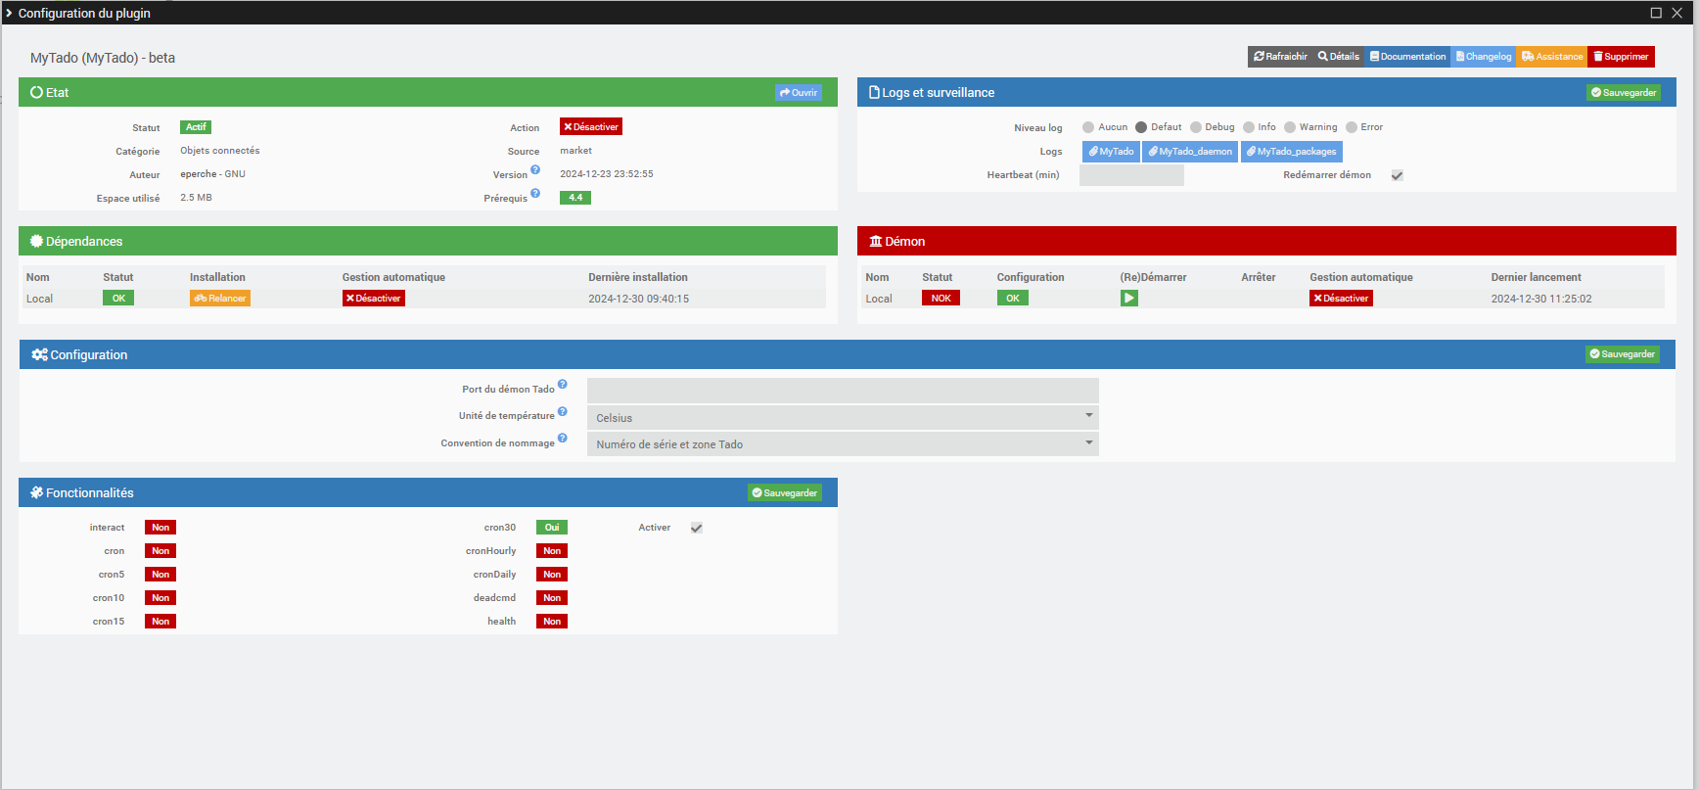This screenshot has width=1699, height=790.
Task: Click the OK Configuration badge in Démon
Action: click(1013, 299)
